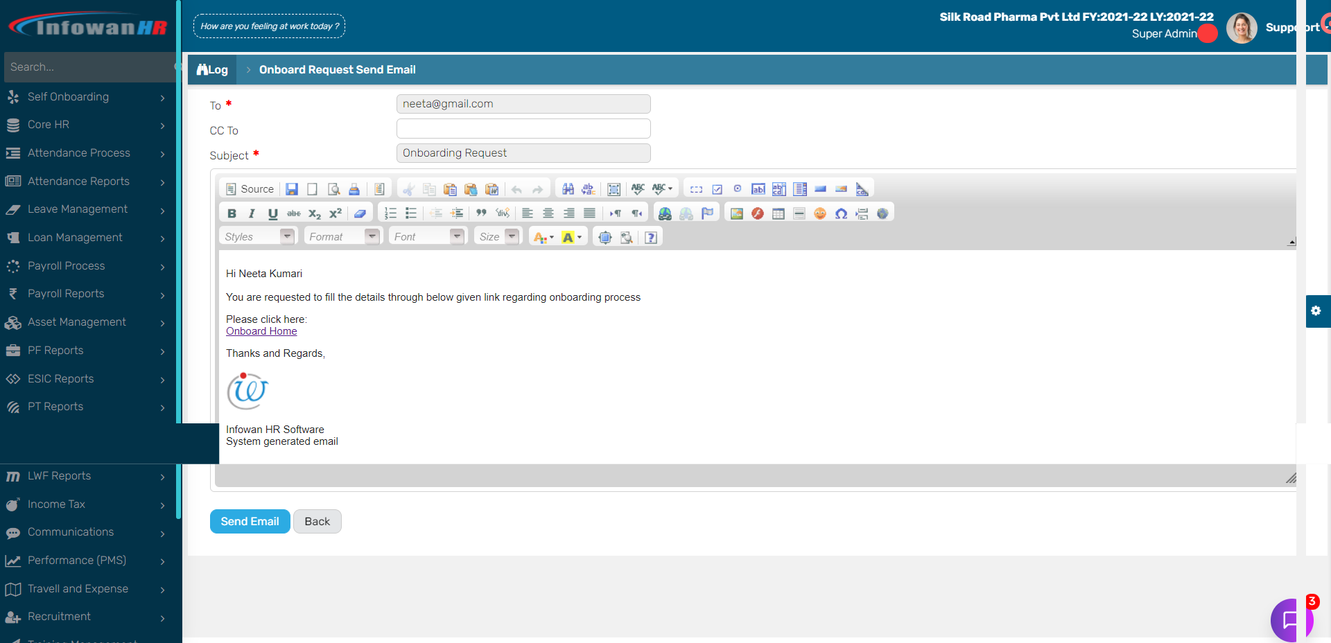
Task: Open the Leave Management menu
Action: coord(77,209)
